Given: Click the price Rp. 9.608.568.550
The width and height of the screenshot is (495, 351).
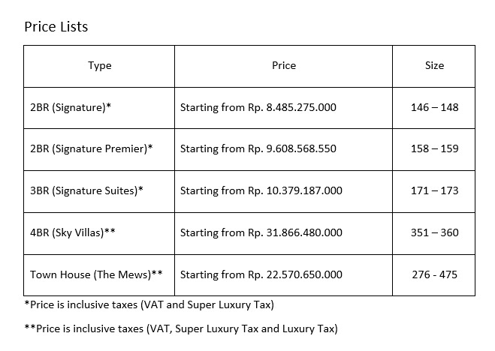Looking at the screenshot, I should coord(292,148).
